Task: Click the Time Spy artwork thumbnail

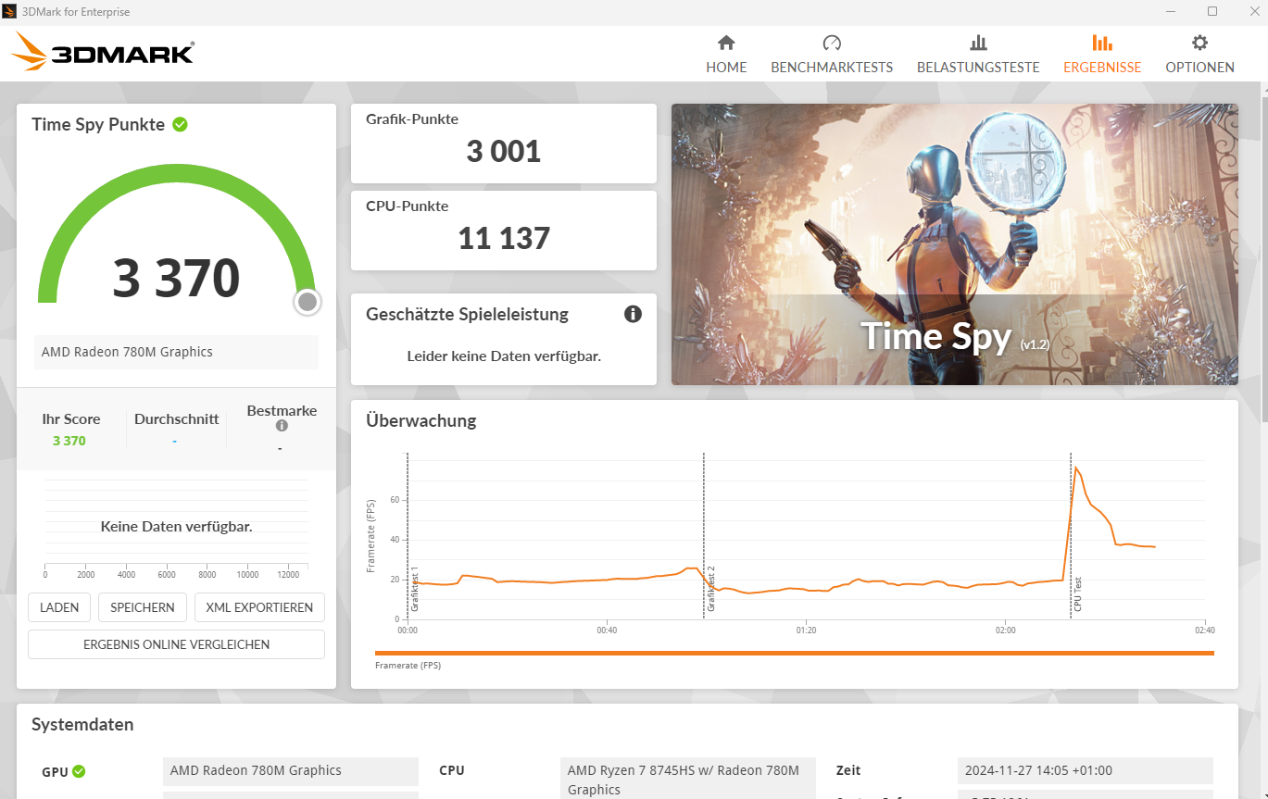Action: tap(955, 244)
